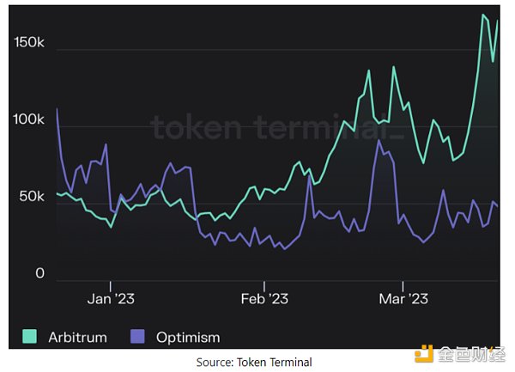Click the token terminal watermark in chart
The image size is (515, 372).
tap(276, 127)
